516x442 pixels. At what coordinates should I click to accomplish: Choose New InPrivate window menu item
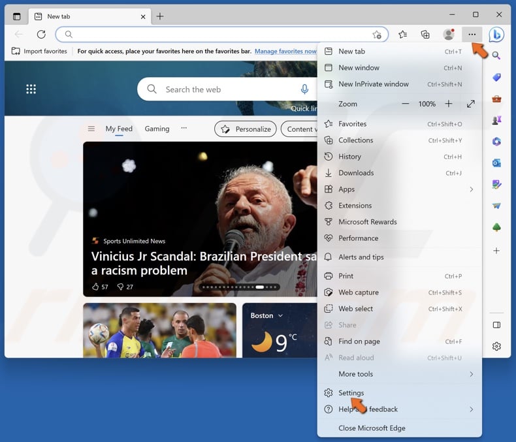click(400, 84)
